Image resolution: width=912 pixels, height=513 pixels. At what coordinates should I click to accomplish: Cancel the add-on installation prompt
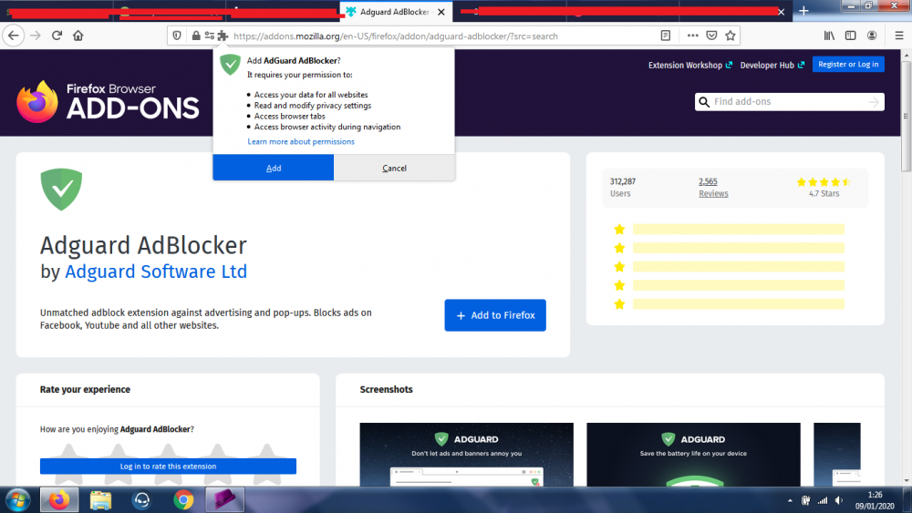pos(394,168)
